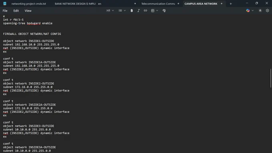
Task: Open the View menu
Action: click(28, 11)
